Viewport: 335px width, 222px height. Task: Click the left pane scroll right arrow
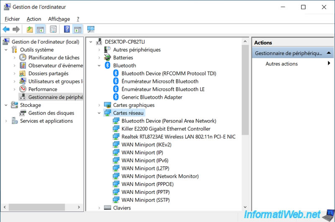pos(79,207)
